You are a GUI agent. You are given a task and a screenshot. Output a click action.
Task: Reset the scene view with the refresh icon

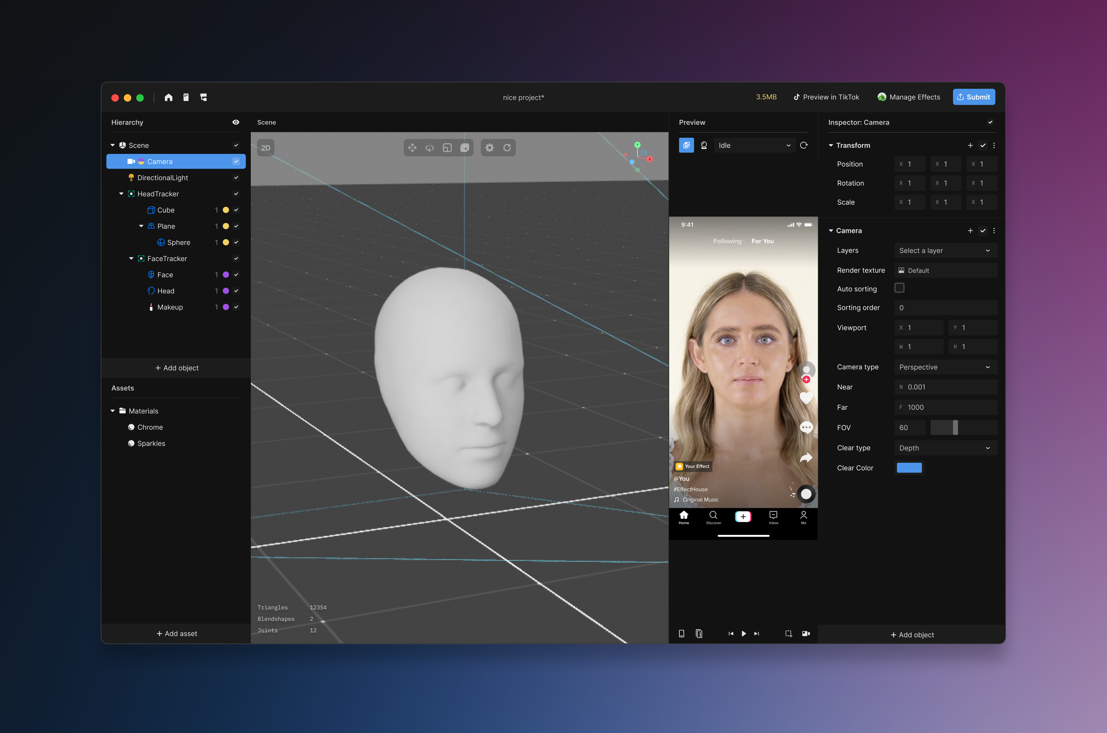[507, 148]
